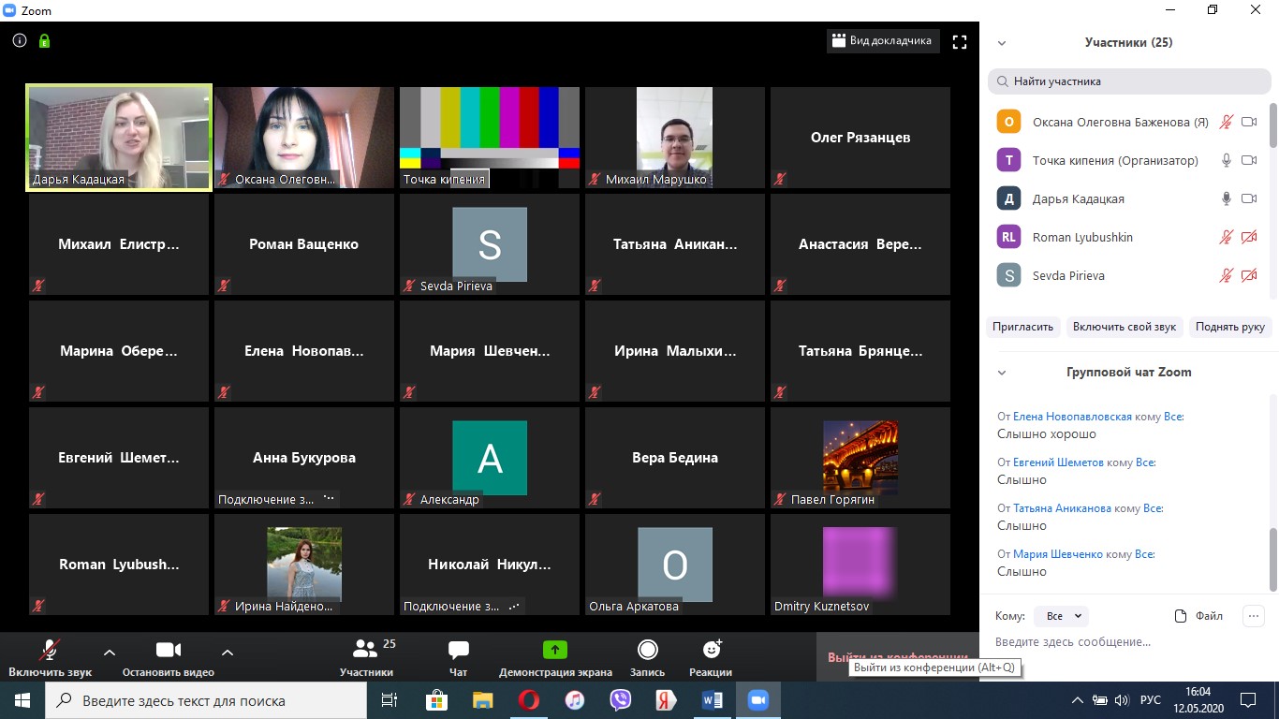Screen dimensions: 1279x719
Task: Open Yandex browser from taskbar
Action: [666, 700]
